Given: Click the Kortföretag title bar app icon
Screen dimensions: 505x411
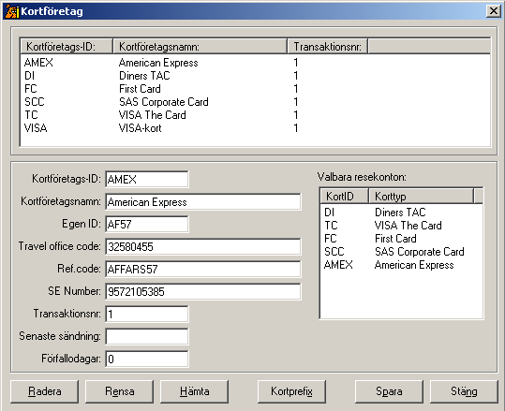Looking at the screenshot, I should click(12, 11).
